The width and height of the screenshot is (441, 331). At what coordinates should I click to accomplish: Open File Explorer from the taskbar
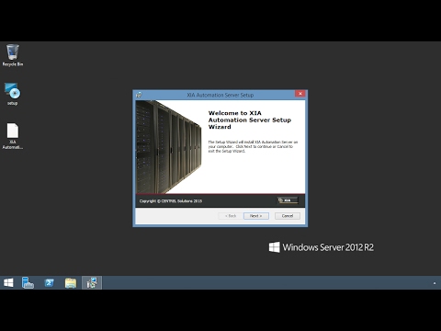pyautogui.click(x=71, y=282)
